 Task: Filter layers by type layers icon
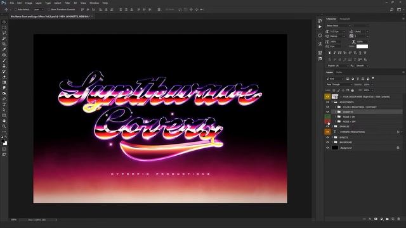click(358, 79)
